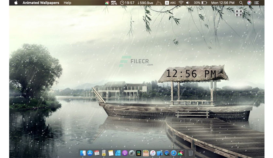This screenshot has width=273, height=158.
Task: Click Animated Wallpapers icon in Dock
Action: pyautogui.click(x=181, y=153)
